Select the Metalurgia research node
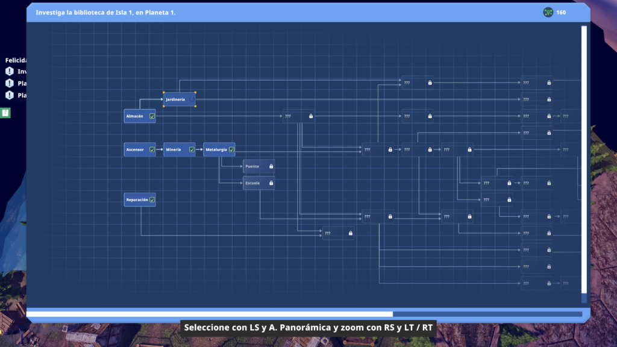617x347 pixels. tap(216, 149)
